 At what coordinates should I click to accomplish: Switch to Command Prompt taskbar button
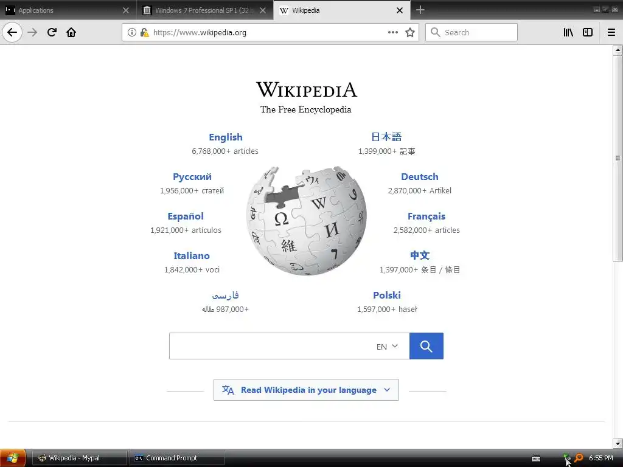click(x=177, y=458)
